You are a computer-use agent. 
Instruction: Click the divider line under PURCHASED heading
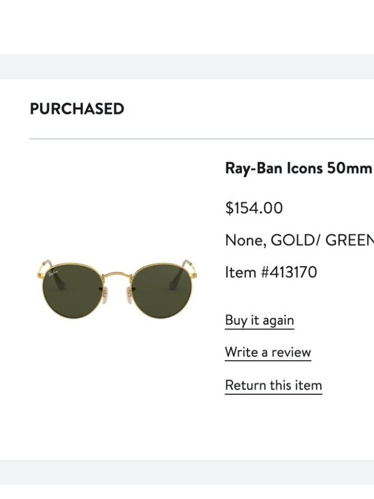(201, 139)
